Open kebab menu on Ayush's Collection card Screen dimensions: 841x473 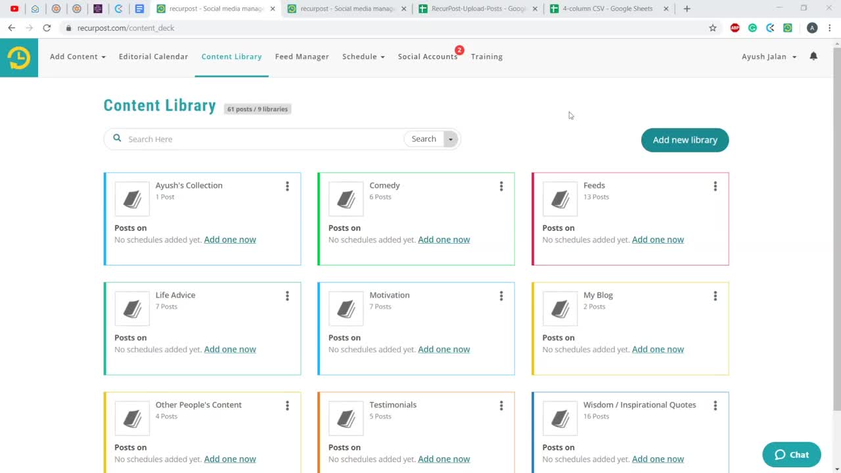pos(287,187)
